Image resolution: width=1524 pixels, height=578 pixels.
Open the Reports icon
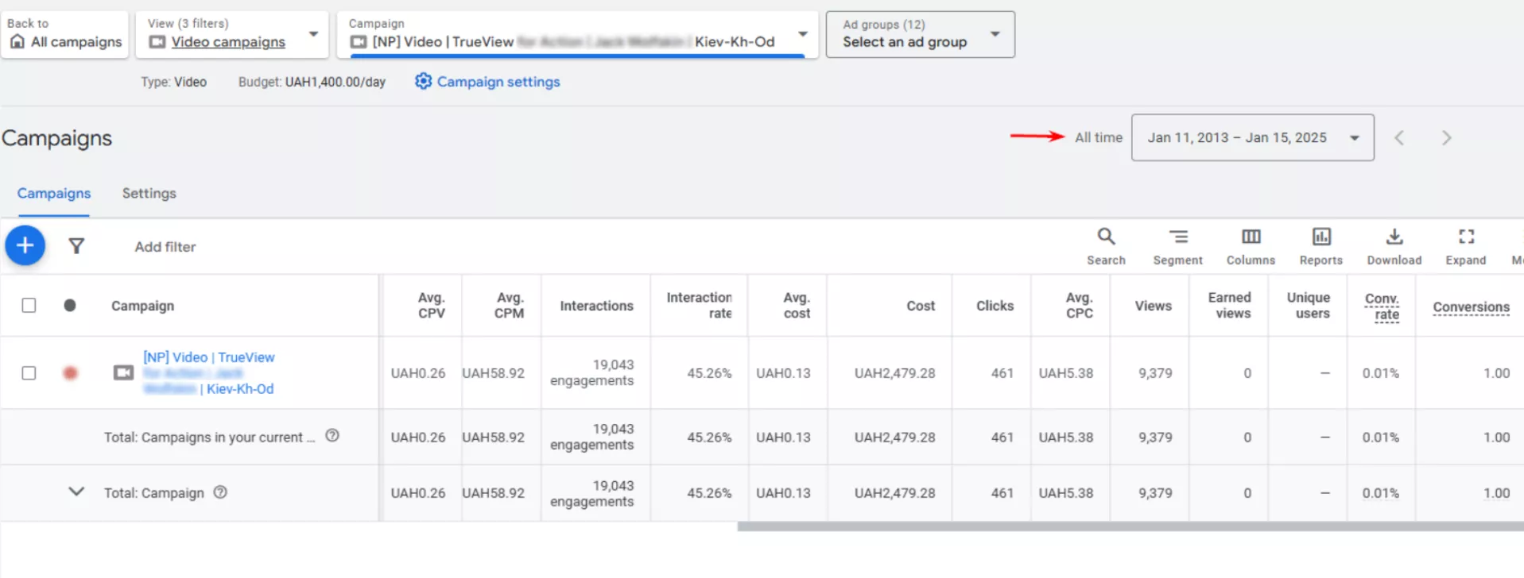pyautogui.click(x=1320, y=245)
